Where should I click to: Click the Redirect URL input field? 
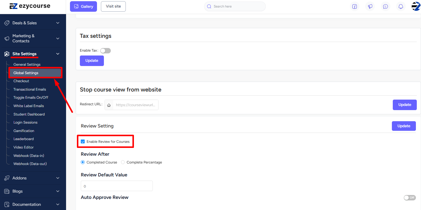point(132,105)
